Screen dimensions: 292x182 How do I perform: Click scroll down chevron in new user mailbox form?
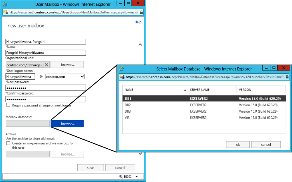coord(140,154)
